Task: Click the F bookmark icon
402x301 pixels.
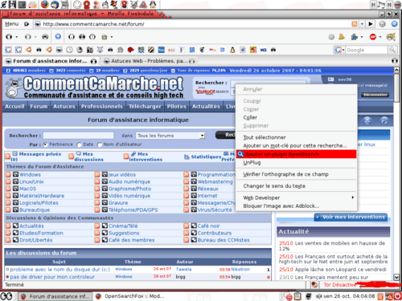Action: click(x=182, y=50)
